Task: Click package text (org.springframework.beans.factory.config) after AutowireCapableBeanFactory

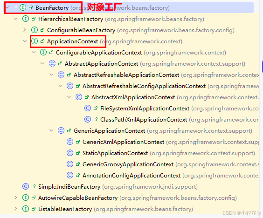Action: click(178, 198)
